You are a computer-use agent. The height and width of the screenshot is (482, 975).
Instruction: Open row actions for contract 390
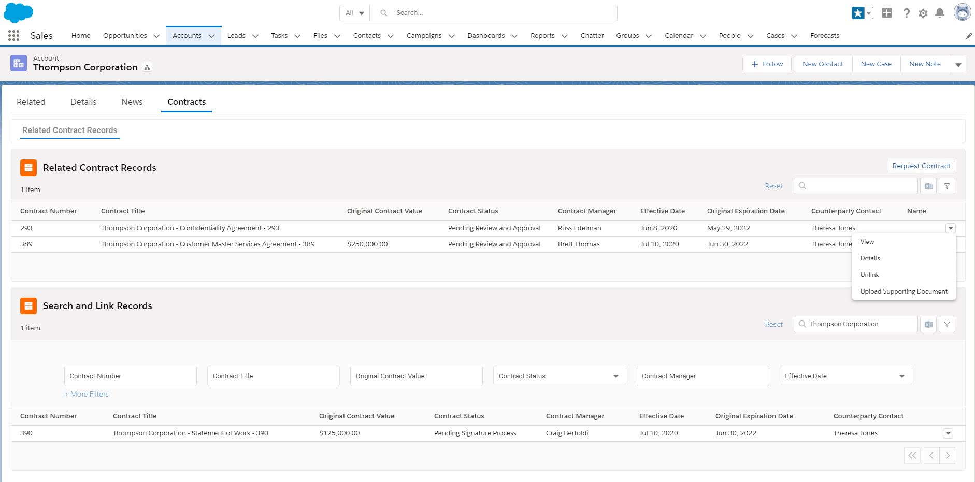point(948,433)
